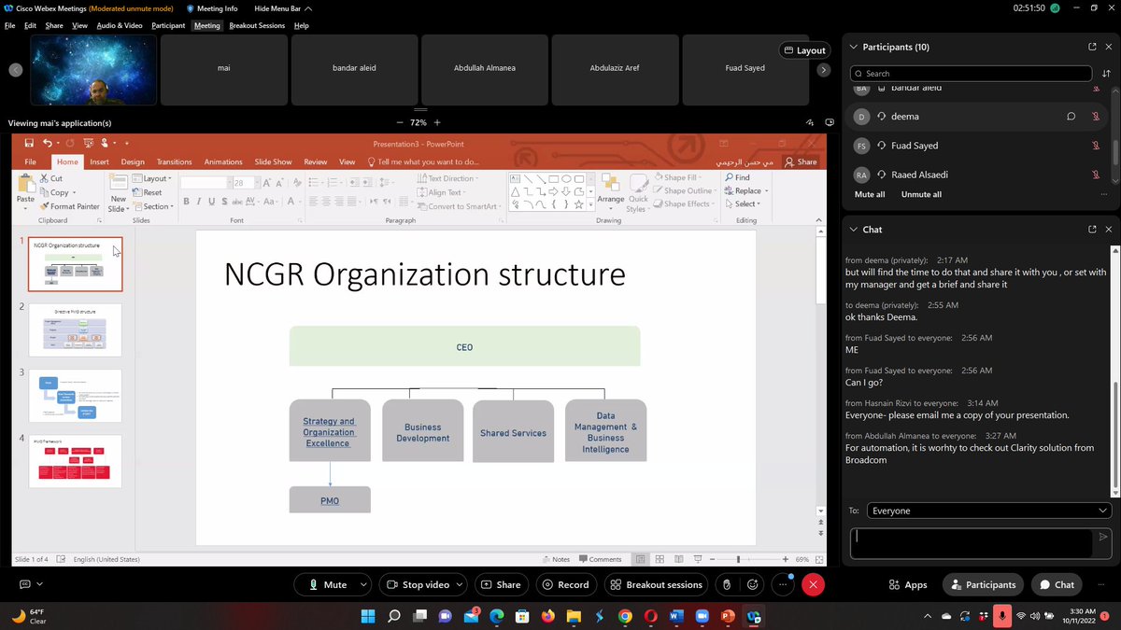
Task: Open the Audio & Video menu
Action: (118, 25)
